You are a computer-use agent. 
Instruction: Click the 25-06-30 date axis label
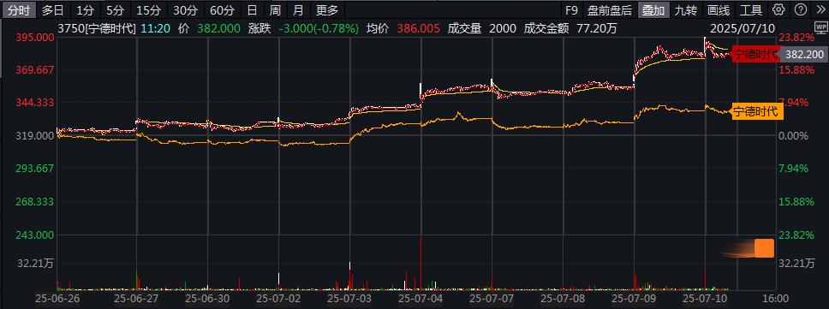point(207,299)
